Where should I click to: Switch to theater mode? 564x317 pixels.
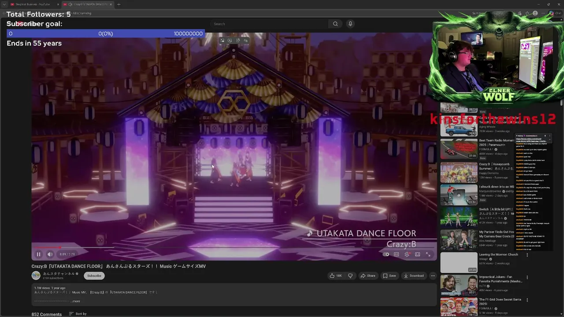(417, 254)
